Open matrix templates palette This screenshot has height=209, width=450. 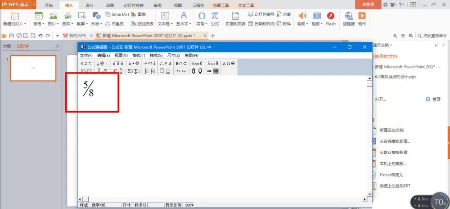point(213,71)
